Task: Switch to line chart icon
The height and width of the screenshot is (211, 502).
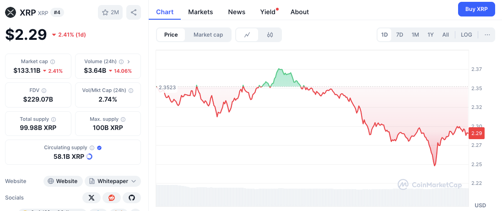Action: pos(247,35)
